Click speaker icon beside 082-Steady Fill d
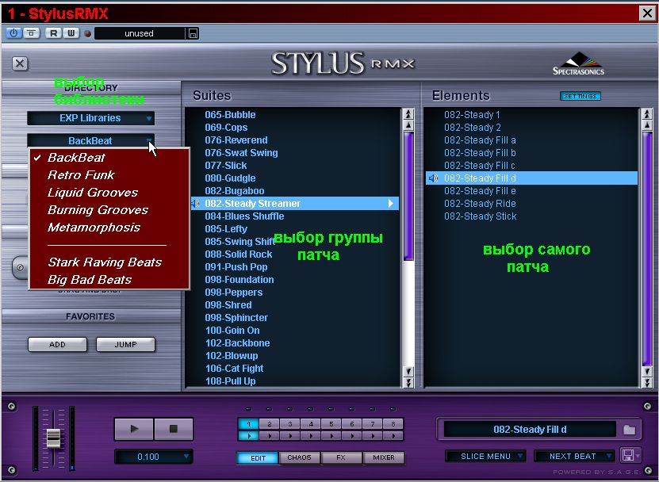 [x=433, y=178]
